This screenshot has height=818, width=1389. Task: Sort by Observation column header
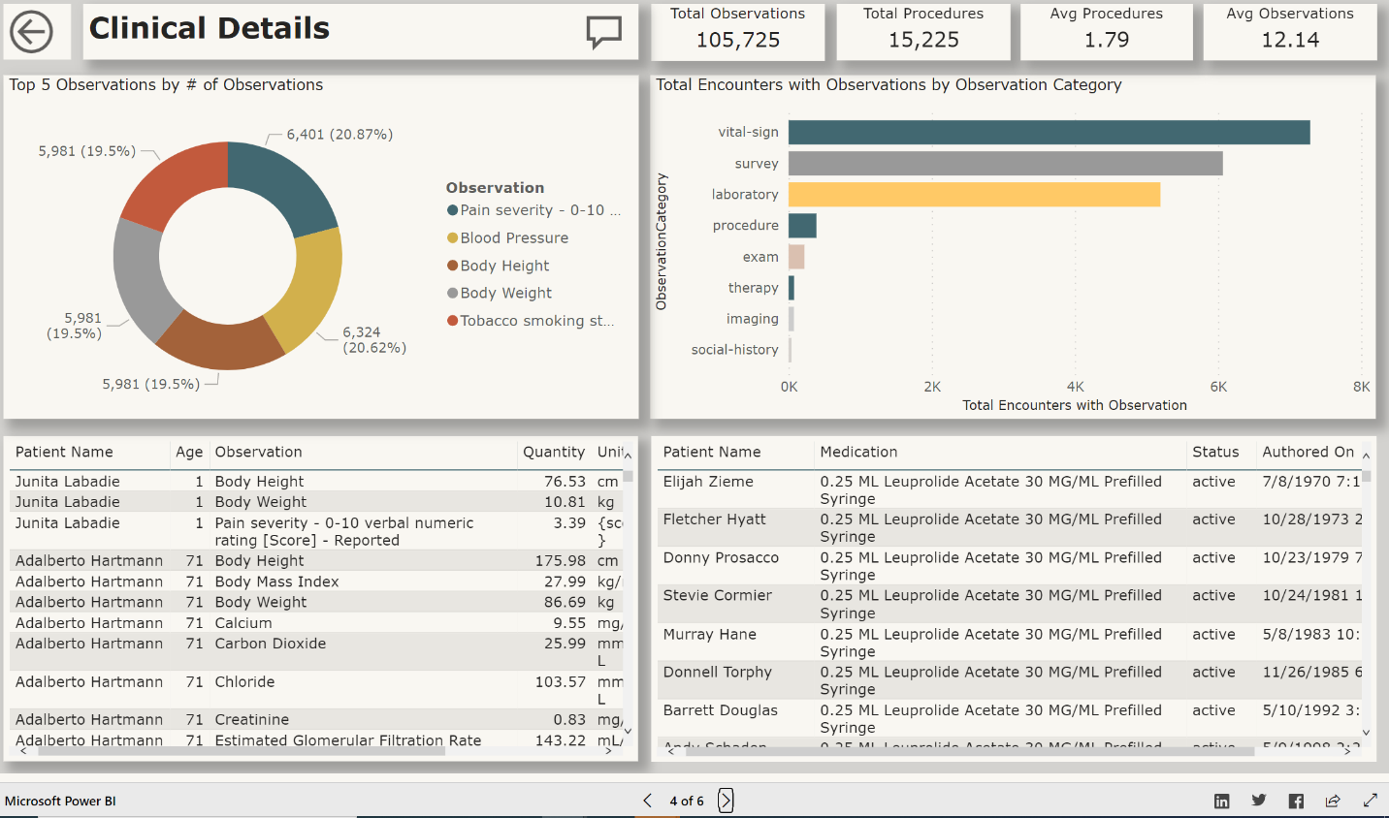(x=258, y=453)
